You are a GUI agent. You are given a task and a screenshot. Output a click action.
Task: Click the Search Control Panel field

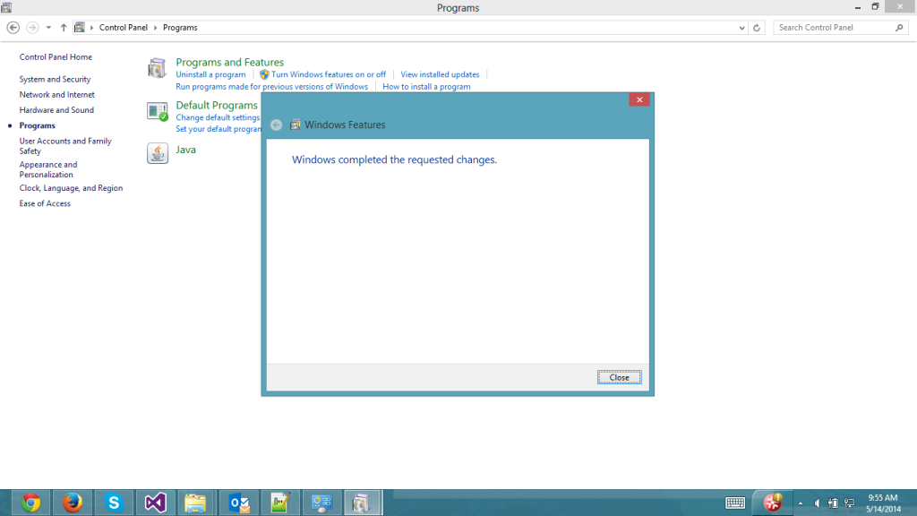point(835,28)
